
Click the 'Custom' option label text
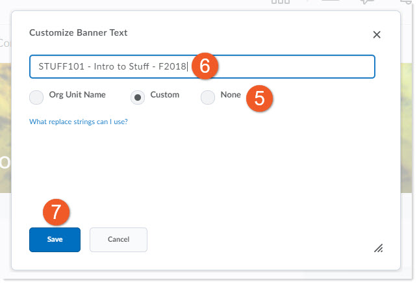164,95
